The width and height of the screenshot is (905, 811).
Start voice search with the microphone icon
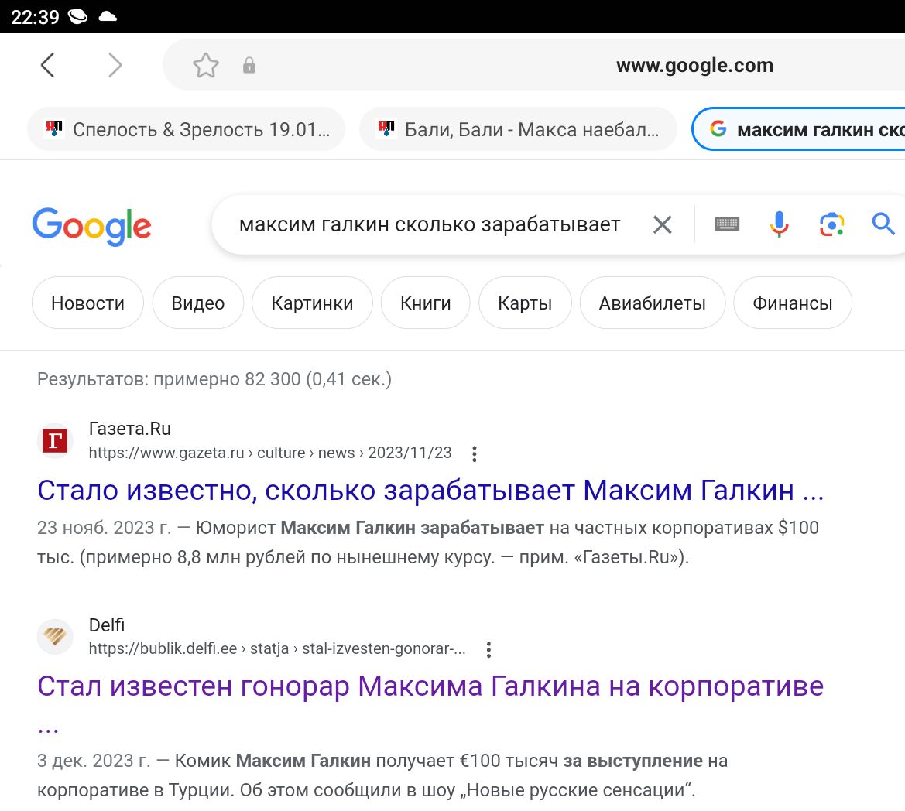pyautogui.click(x=779, y=224)
